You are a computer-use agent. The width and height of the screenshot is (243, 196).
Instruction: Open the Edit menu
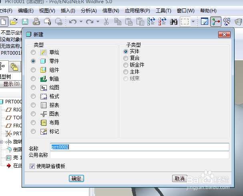click(26, 11)
